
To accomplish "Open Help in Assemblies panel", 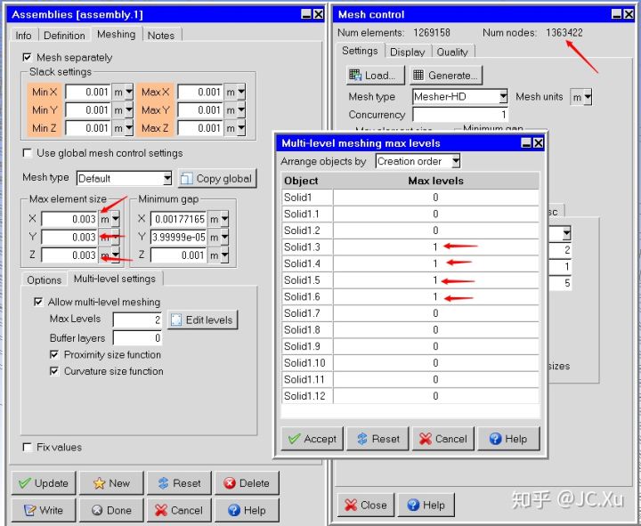I will pos(247,510).
